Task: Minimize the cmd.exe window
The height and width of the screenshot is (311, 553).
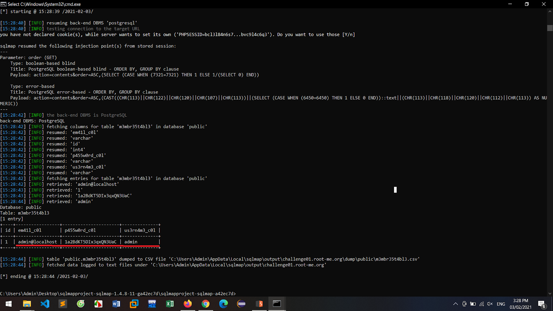Action: tap(510, 4)
